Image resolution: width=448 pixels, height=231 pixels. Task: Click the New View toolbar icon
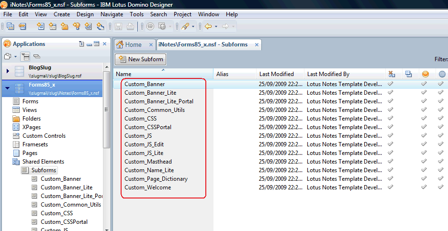[53, 26]
